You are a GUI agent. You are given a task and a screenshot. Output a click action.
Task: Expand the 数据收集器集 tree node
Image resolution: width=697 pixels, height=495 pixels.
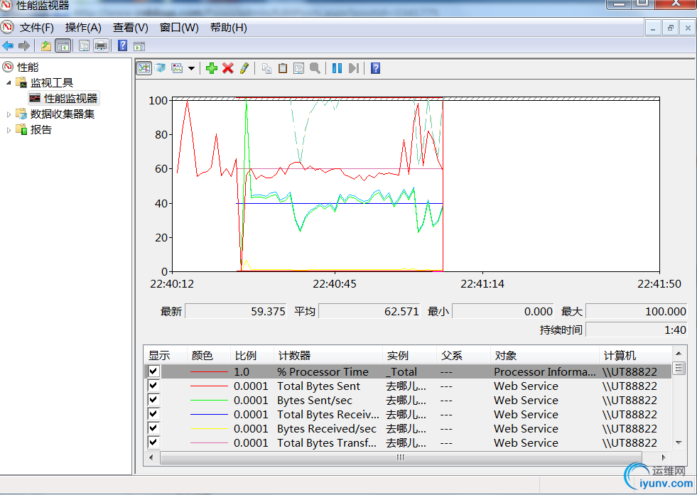(9, 114)
